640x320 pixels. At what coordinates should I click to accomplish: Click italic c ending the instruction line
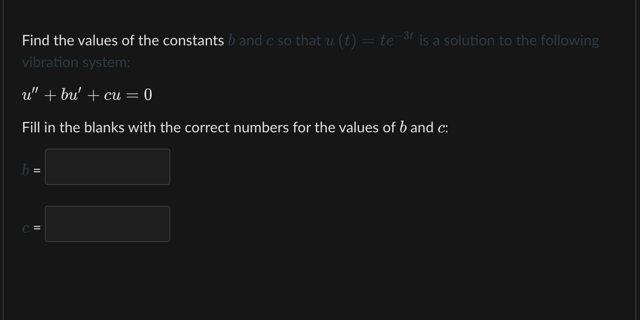point(441,128)
